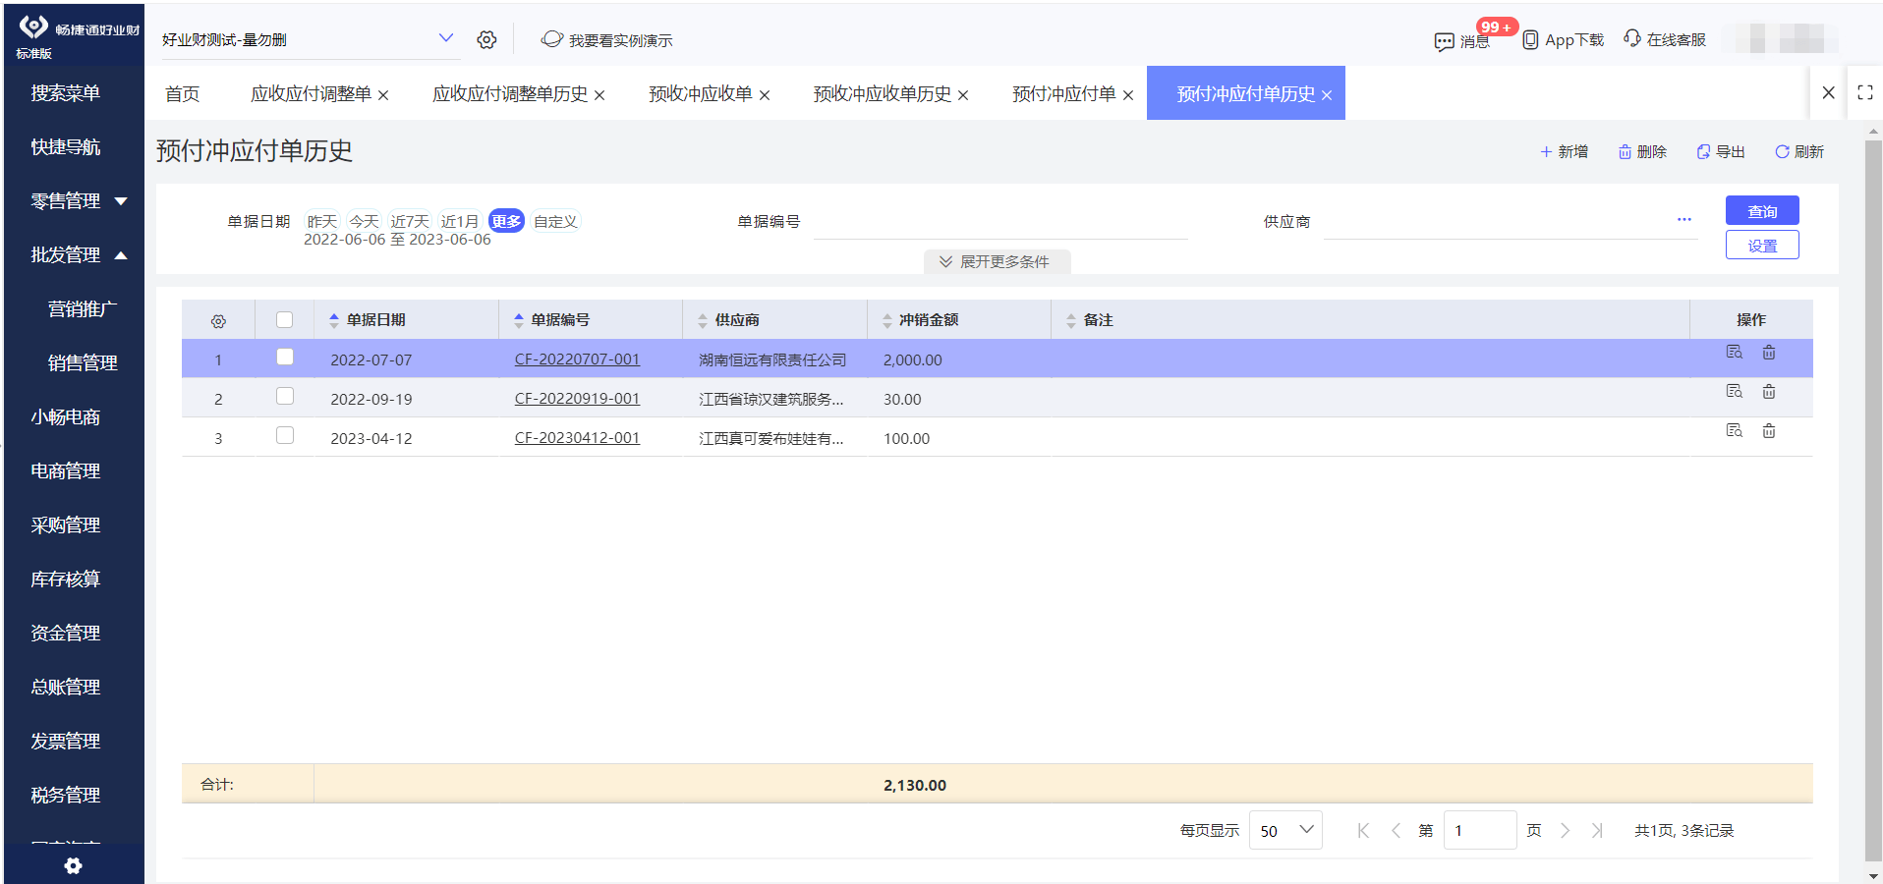Click the 查询 query button
This screenshot has width=1883, height=884.
[x=1760, y=210]
